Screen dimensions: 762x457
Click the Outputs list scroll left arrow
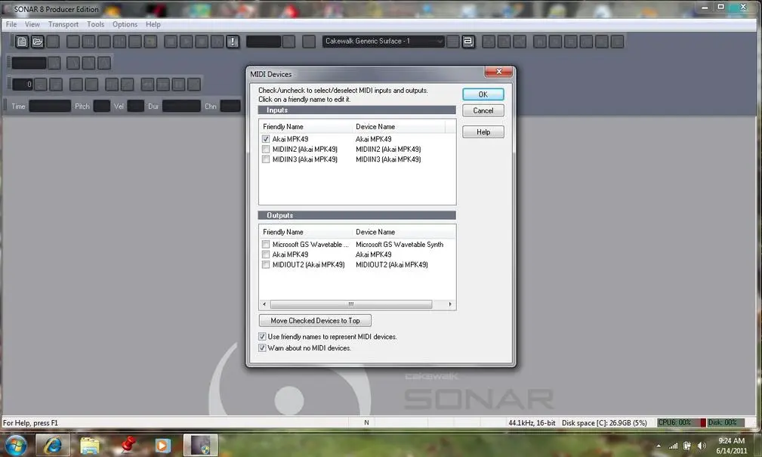[264, 304]
